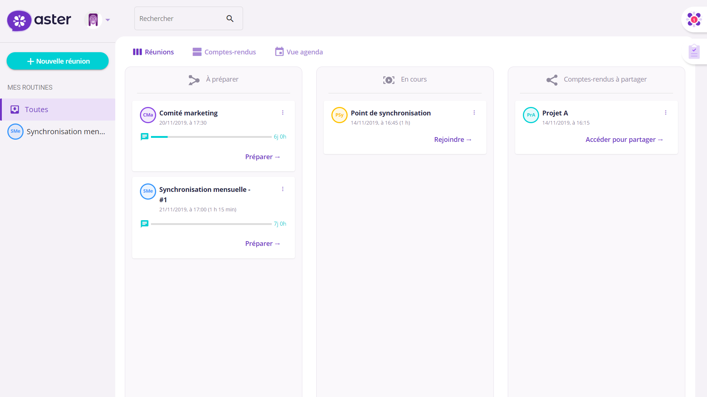Click the three-dot menu on Projet A
Image resolution: width=707 pixels, height=397 pixels.
(666, 112)
